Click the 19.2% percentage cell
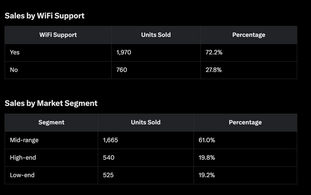 [x=207, y=175]
